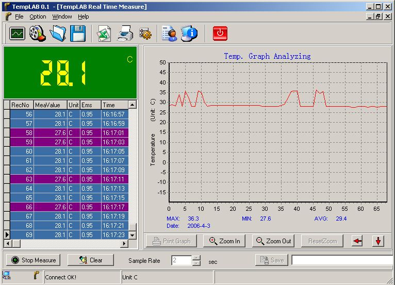Shift graph using the red left arrow
Viewport: 395px width, 285px height.
click(357, 241)
